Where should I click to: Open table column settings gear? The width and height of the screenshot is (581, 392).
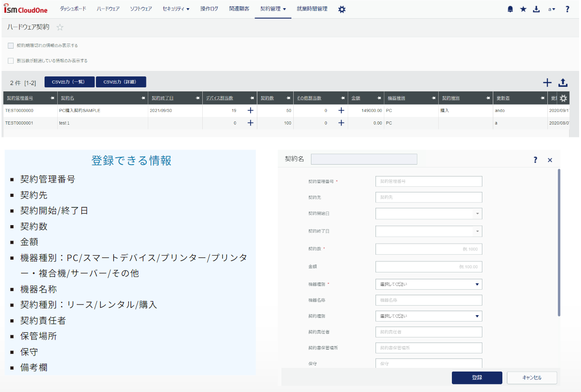[x=563, y=98]
